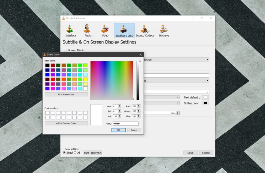Click inside the HTML color input field

point(126,123)
